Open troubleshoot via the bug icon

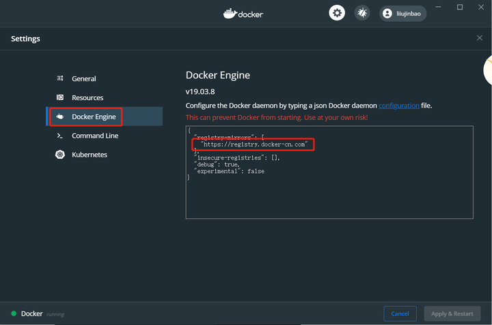coord(362,13)
